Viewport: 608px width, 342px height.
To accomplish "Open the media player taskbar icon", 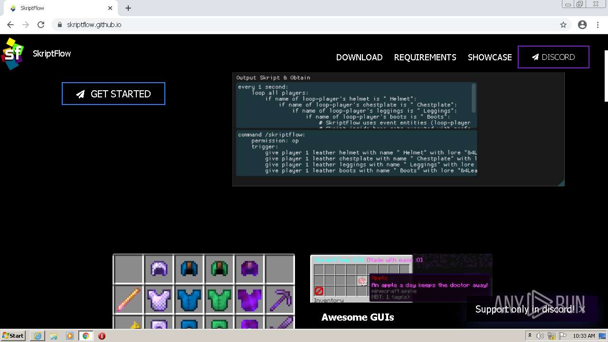I will point(70,336).
